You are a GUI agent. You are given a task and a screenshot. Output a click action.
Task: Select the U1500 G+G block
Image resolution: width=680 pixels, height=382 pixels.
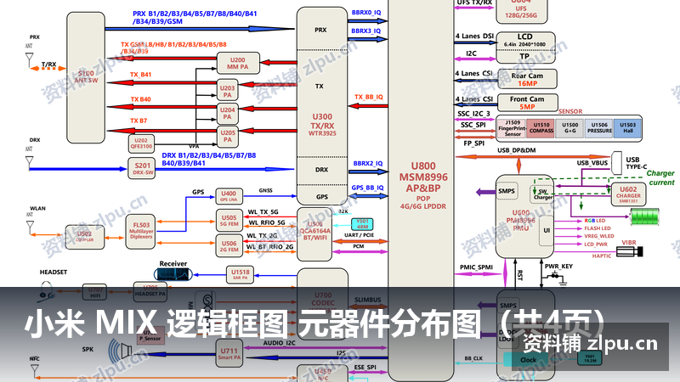(569, 129)
